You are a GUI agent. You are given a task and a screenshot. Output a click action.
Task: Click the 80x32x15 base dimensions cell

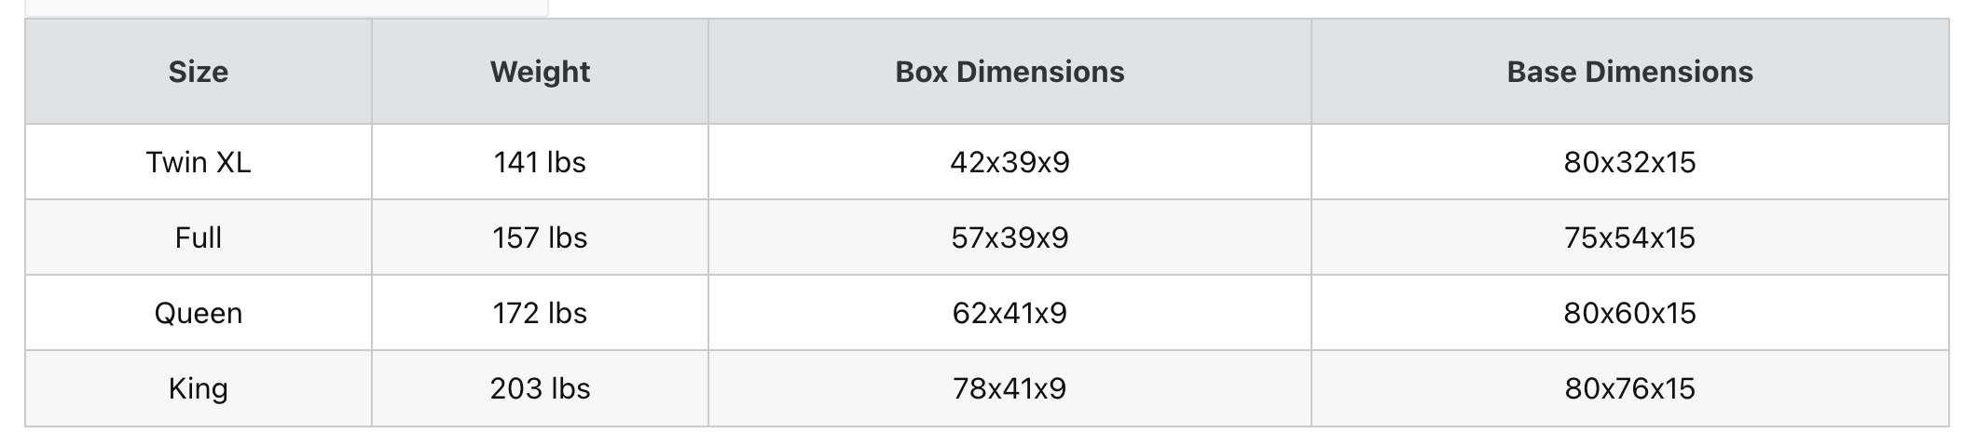pos(1629,162)
